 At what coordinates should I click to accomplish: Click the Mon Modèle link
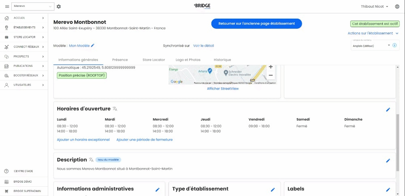pyautogui.click(x=79, y=46)
